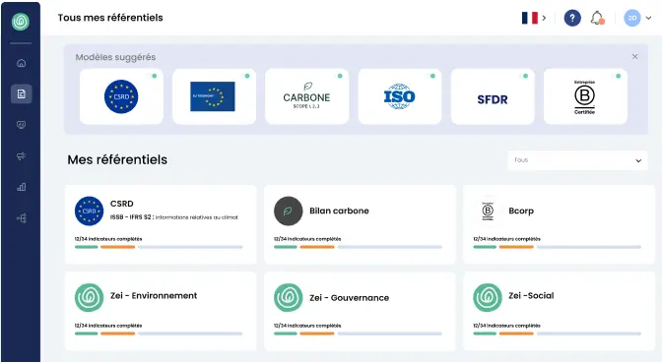This screenshot has height=362, width=662.
Task: Click the help question mark icon
Action: pyautogui.click(x=572, y=18)
